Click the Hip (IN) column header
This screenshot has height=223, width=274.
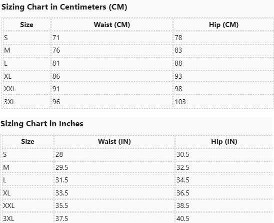pos(224,141)
